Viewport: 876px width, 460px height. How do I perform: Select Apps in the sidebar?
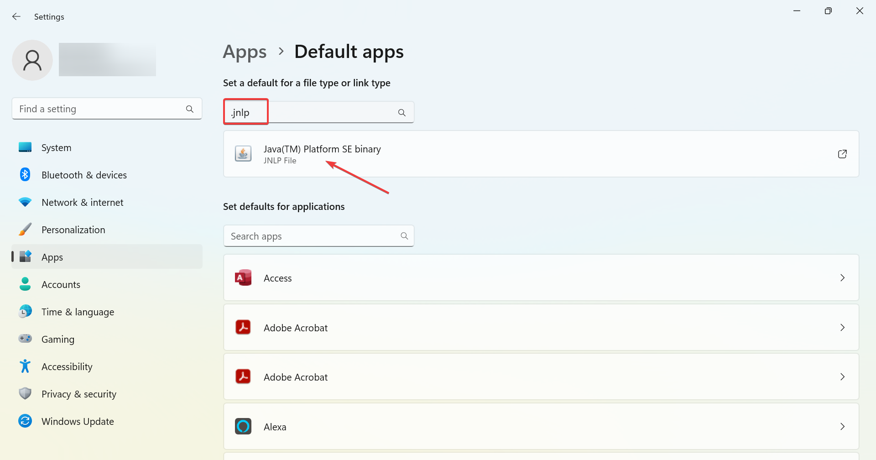pyautogui.click(x=107, y=257)
